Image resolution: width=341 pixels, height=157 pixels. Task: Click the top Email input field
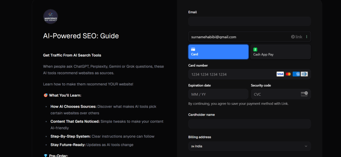[x=249, y=21]
